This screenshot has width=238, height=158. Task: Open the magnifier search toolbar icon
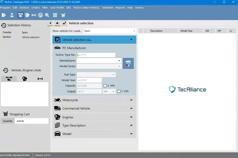[47, 15]
